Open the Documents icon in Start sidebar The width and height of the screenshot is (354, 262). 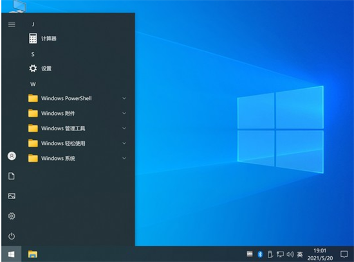point(12,176)
